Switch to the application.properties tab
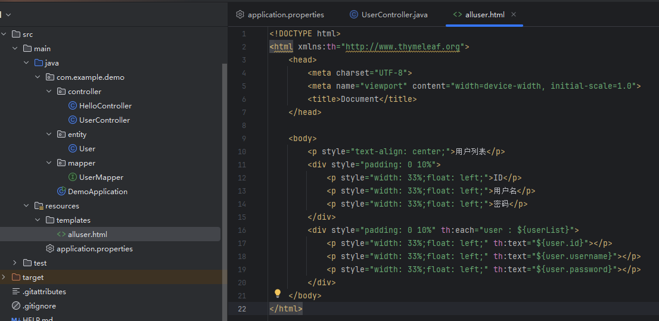The width and height of the screenshot is (659, 321). pyautogui.click(x=285, y=14)
